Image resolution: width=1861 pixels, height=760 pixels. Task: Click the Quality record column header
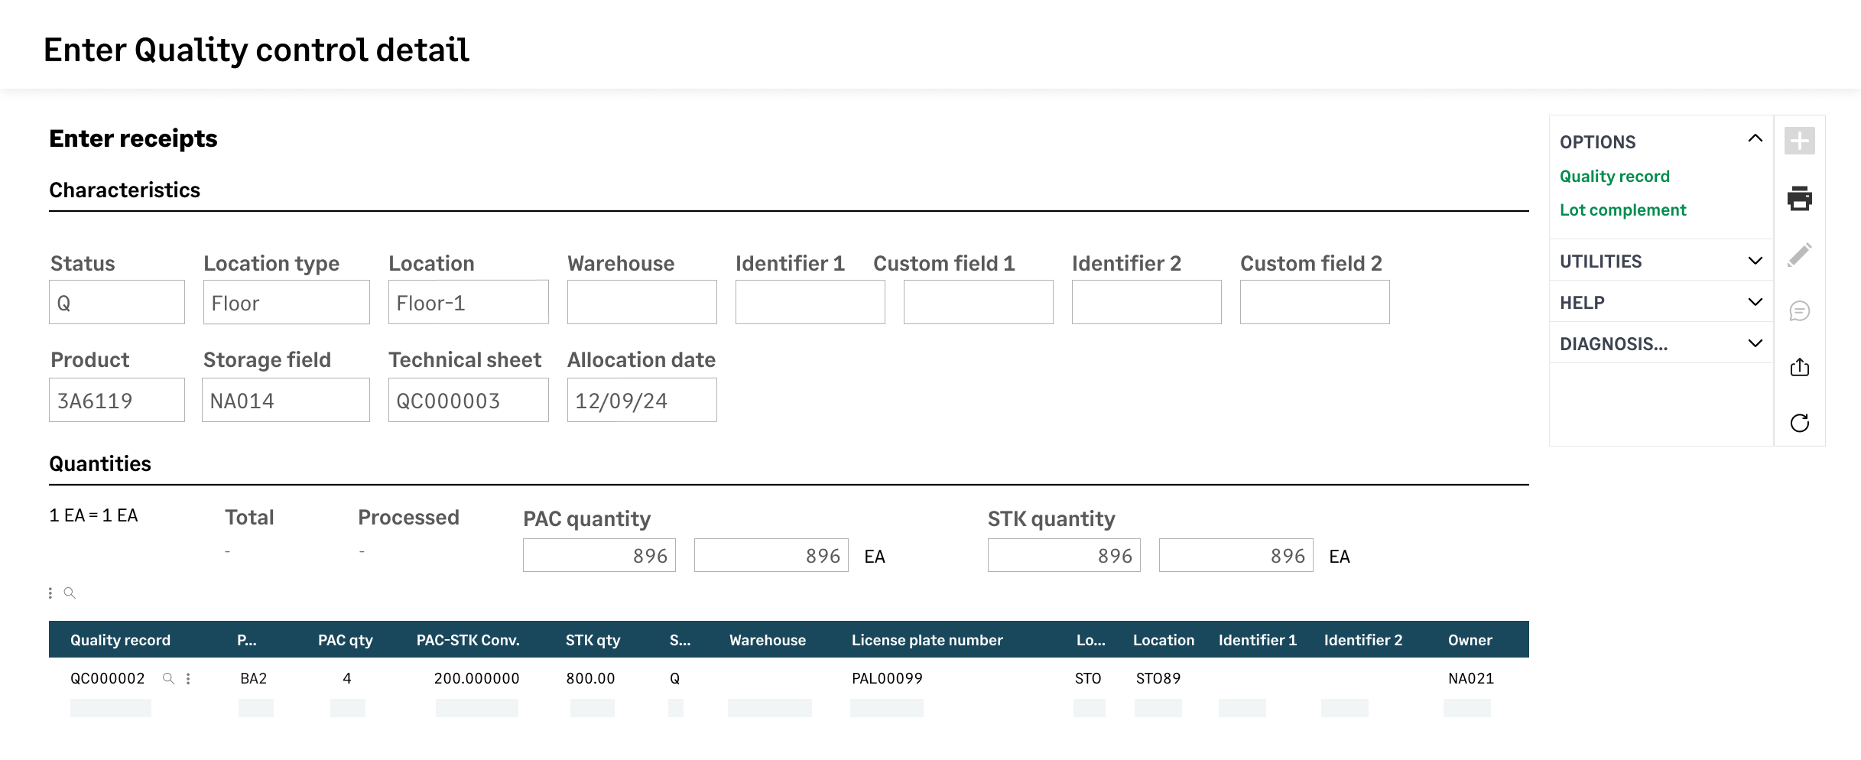pos(120,640)
